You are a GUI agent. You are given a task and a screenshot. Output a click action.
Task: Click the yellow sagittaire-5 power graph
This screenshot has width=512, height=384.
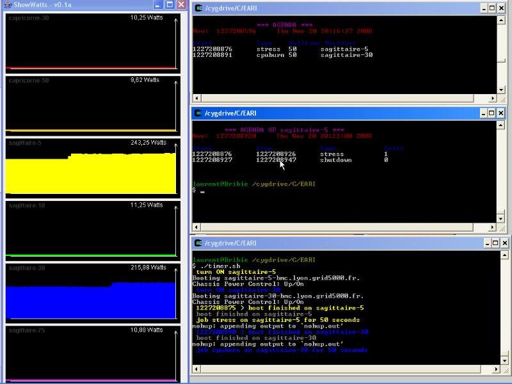pos(93,168)
